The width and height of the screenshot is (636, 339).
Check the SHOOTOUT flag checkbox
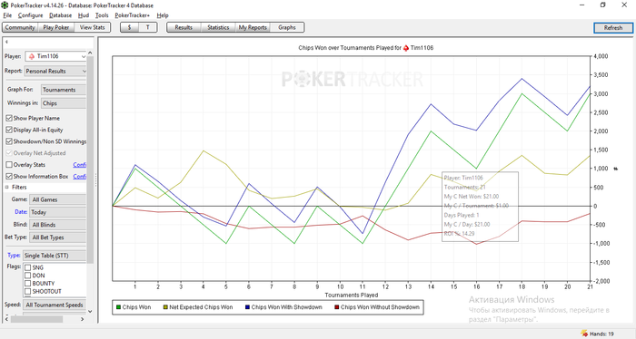click(27, 291)
